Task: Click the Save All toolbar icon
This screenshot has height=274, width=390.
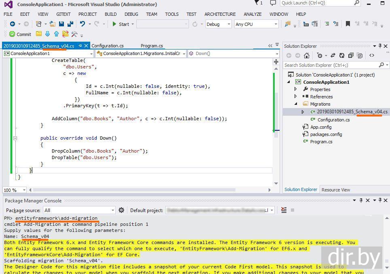Action: [x=70, y=24]
